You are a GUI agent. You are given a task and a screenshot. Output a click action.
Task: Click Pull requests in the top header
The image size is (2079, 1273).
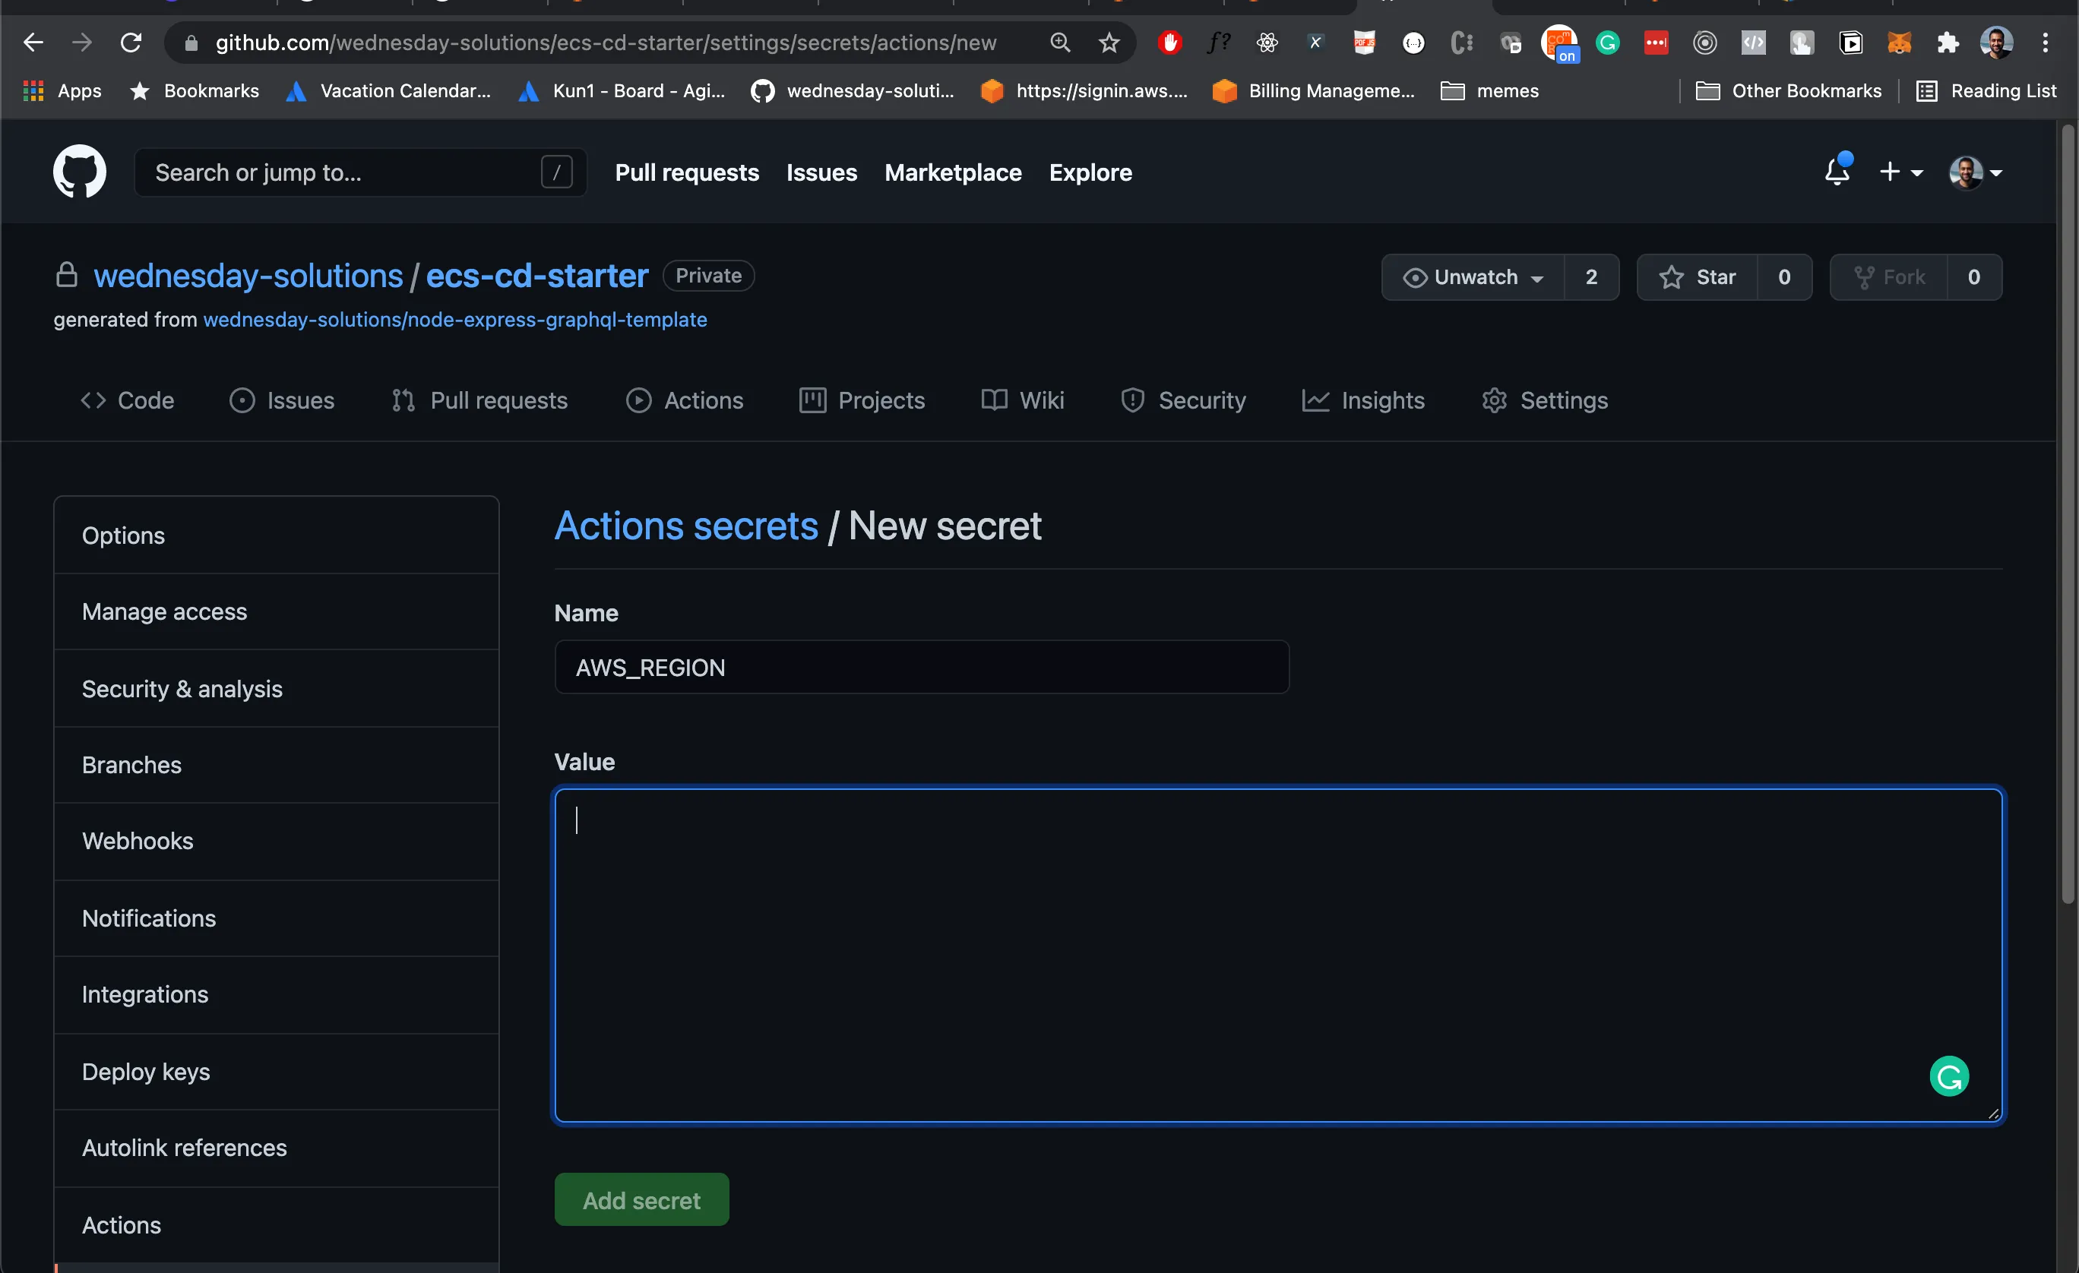coord(687,172)
